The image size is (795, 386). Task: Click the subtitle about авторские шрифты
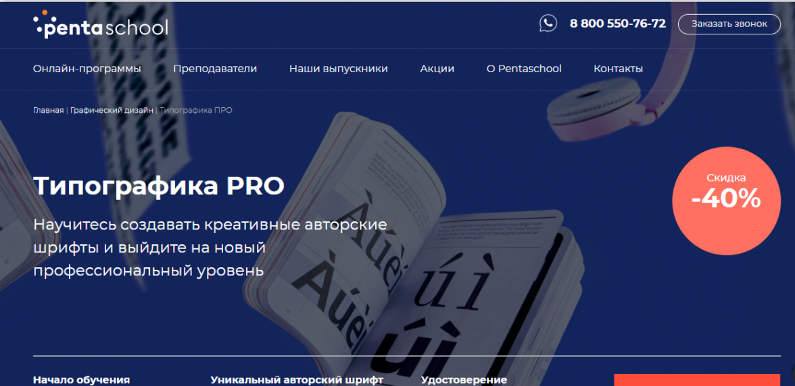(x=210, y=248)
